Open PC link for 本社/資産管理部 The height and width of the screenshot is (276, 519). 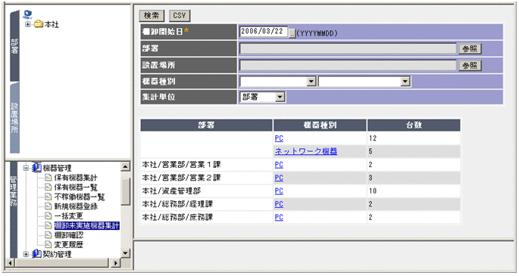[279, 191]
